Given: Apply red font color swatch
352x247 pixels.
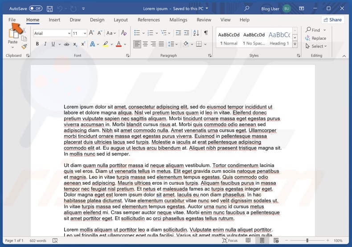Looking at the screenshot, I should click(119, 44).
